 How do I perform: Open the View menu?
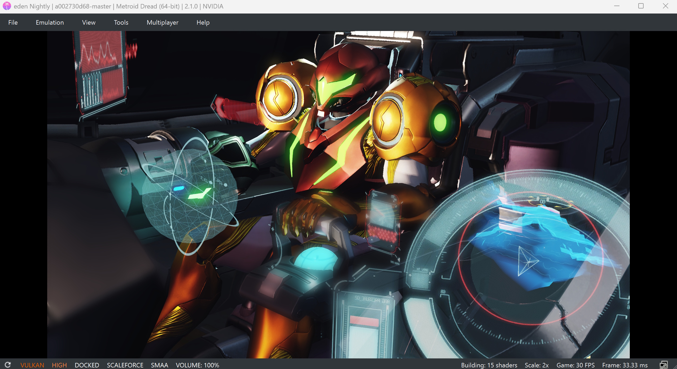tap(89, 23)
